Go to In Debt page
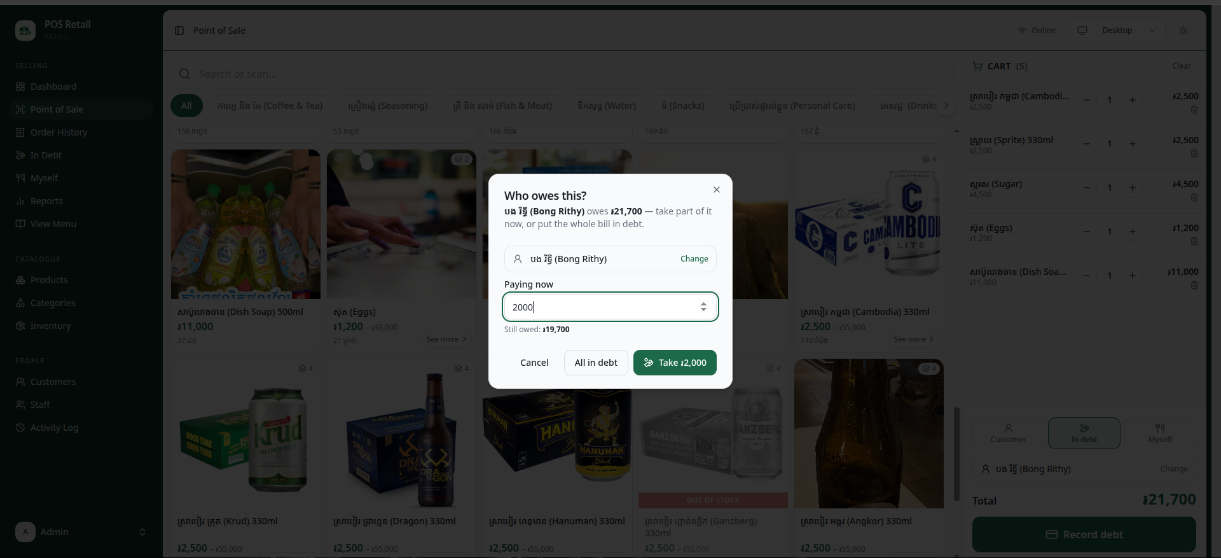Screen dimensions: 1221x558 [81, 155]
